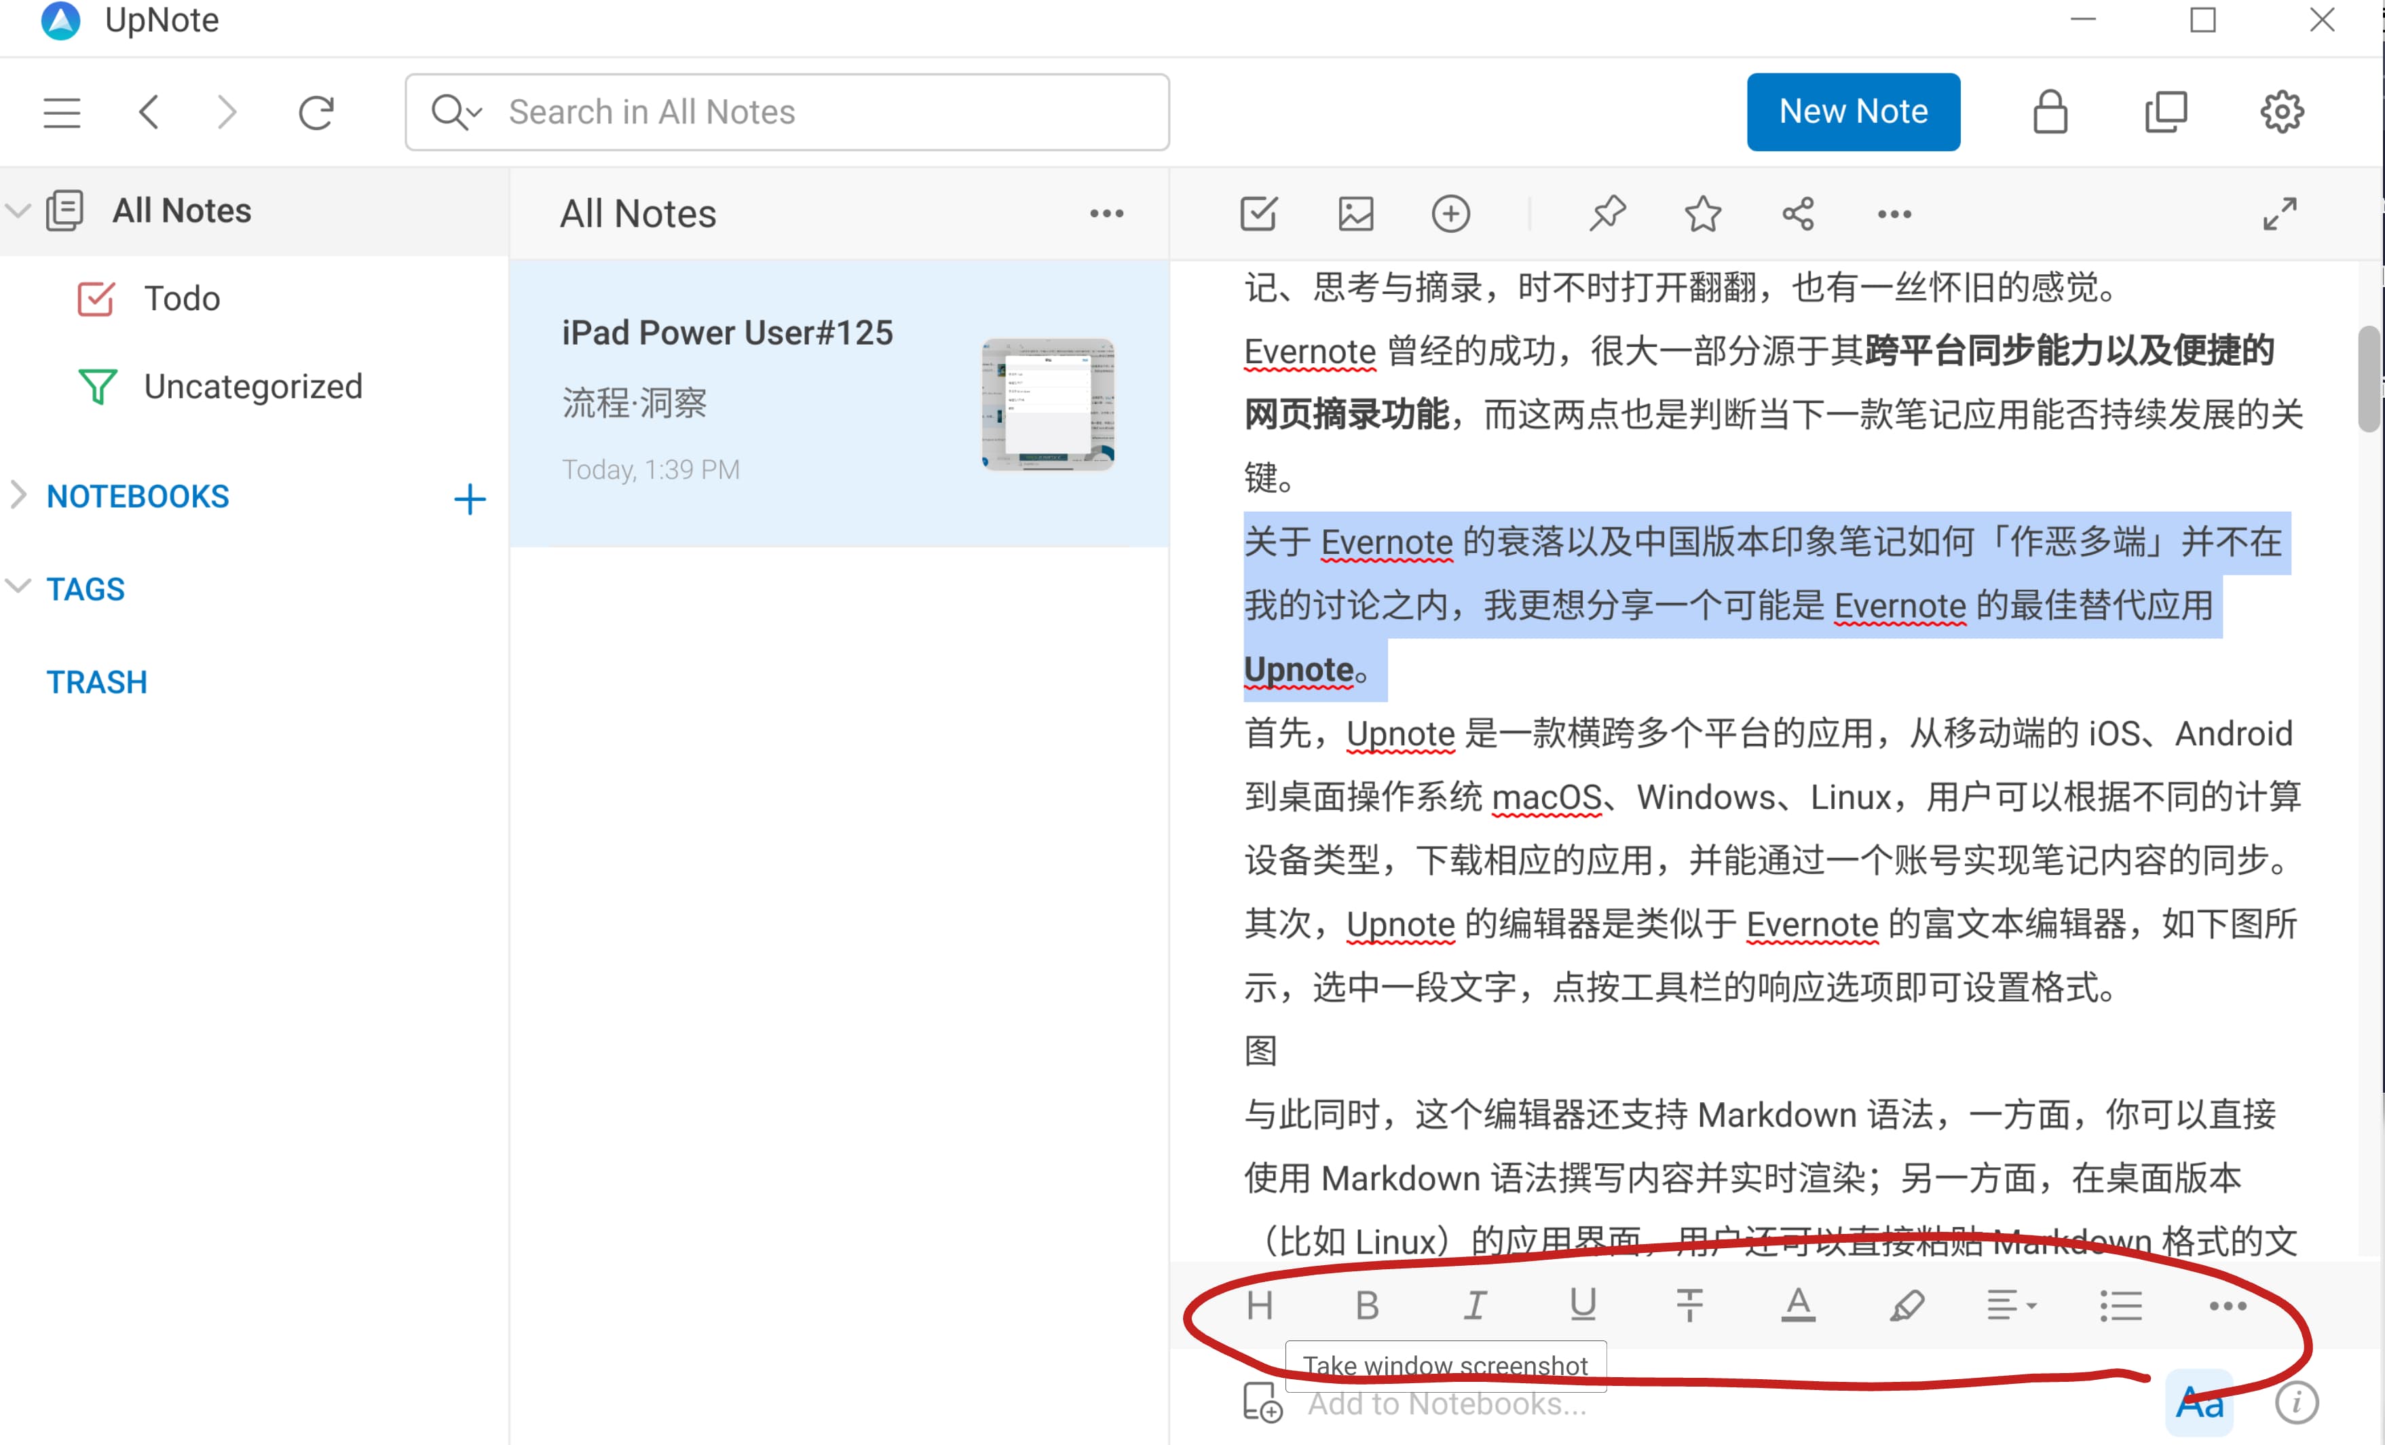
Task: Open the highlighter color tool
Action: pyautogui.click(x=1906, y=1306)
